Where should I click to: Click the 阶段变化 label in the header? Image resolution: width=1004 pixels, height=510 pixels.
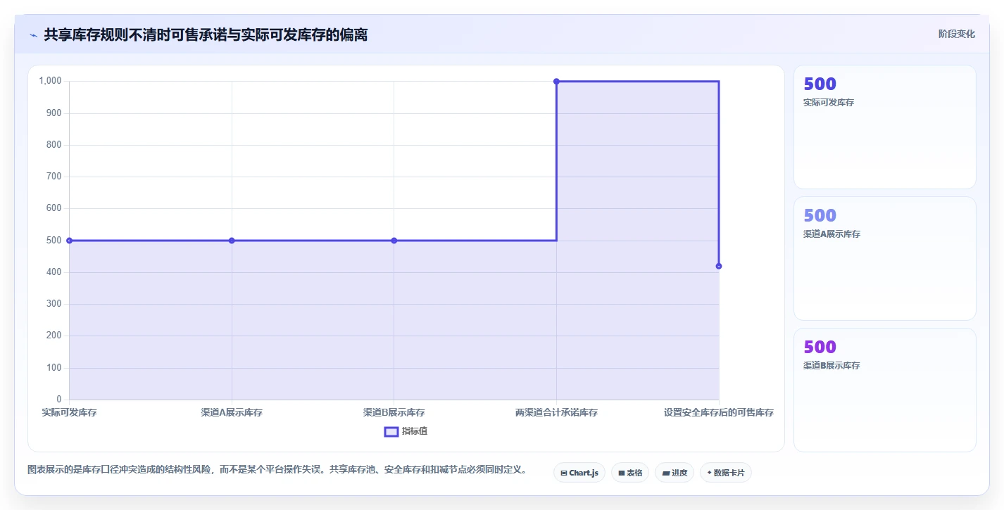957,34
